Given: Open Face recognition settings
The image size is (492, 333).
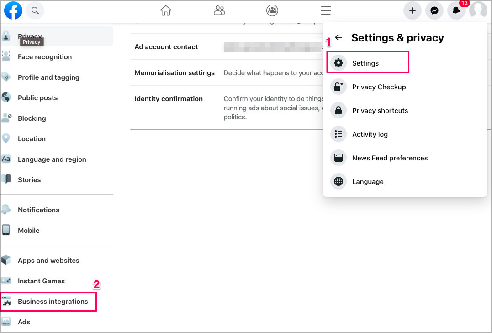Looking at the screenshot, I should (x=45, y=56).
